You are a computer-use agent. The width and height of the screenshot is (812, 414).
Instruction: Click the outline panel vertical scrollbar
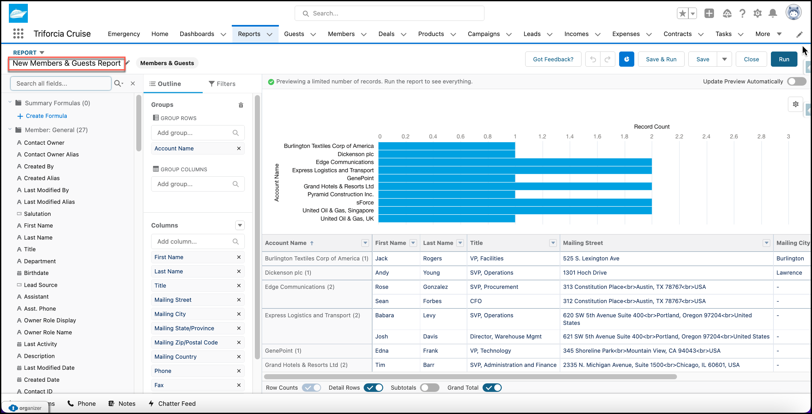257,228
